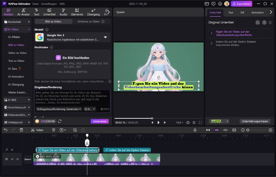This screenshot has width=276, height=177.
Task: Click the undo arrow in timeline toolbar
Action: [x=6, y=130]
